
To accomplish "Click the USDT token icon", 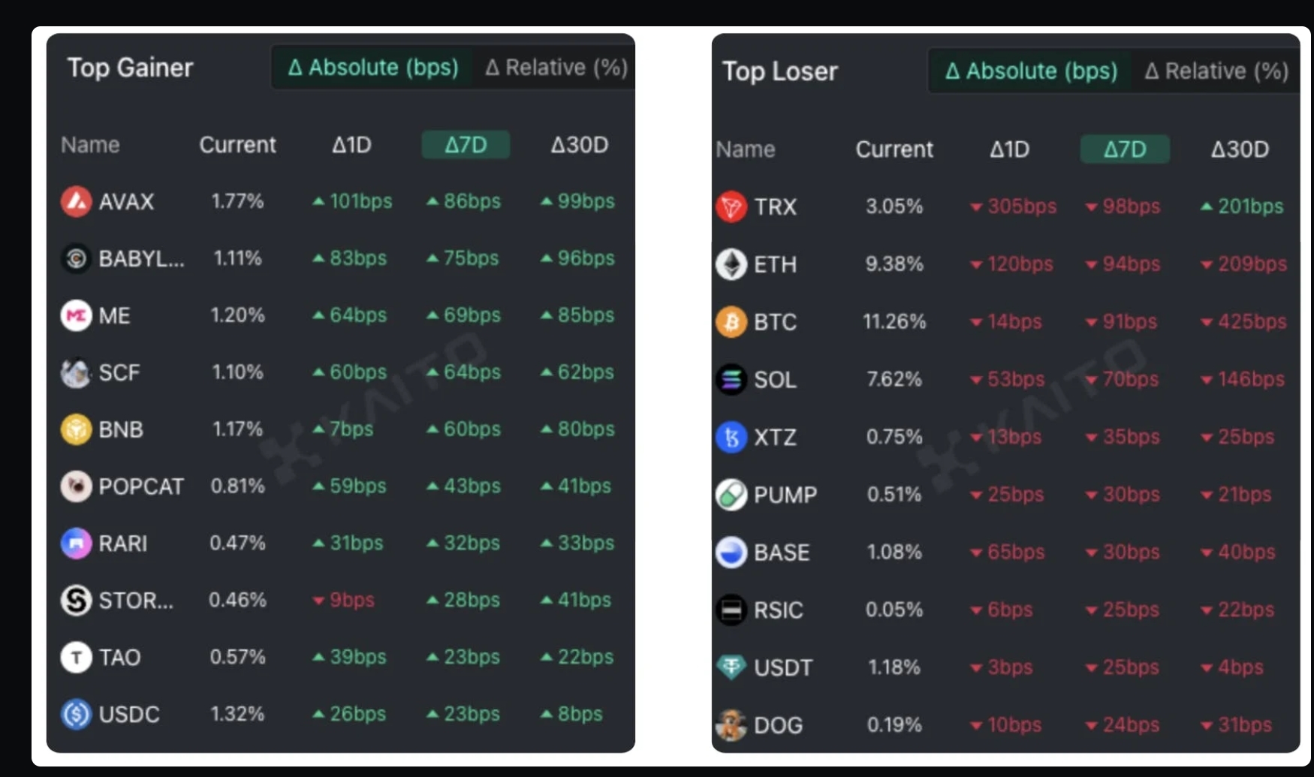I will click(731, 667).
